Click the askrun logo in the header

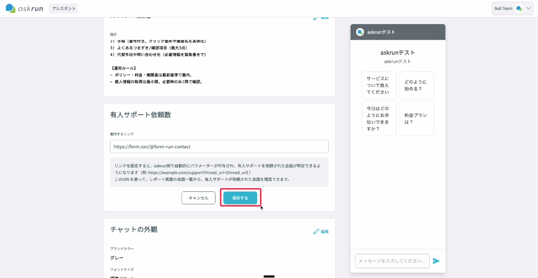pyautogui.click(x=24, y=8)
